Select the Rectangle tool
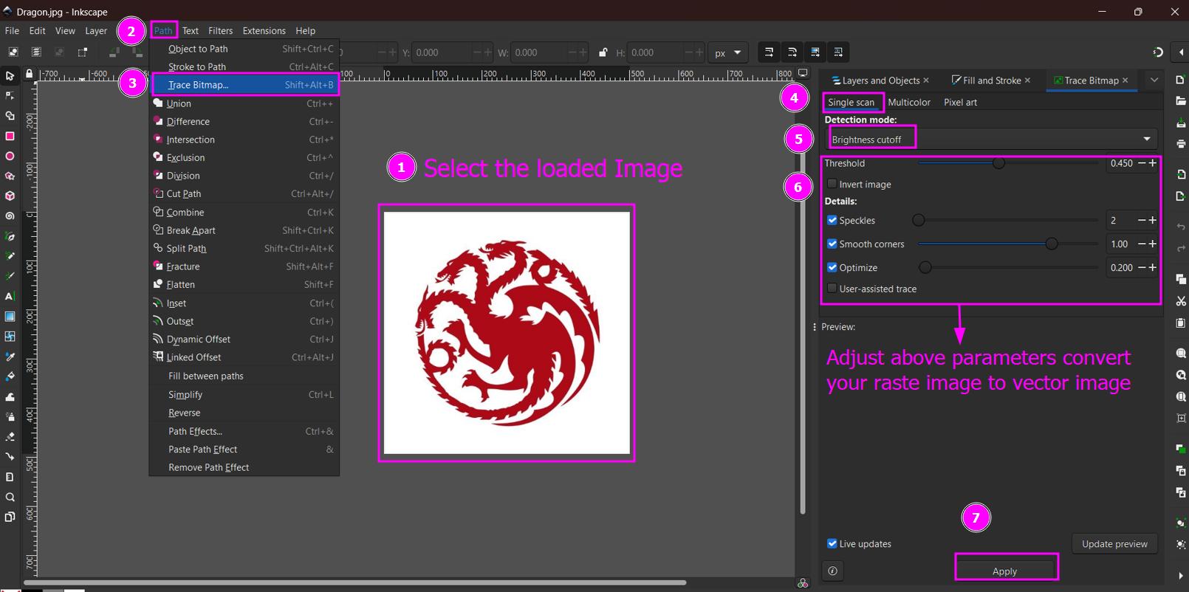Screen dimensions: 1189x592 (x=10, y=136)
